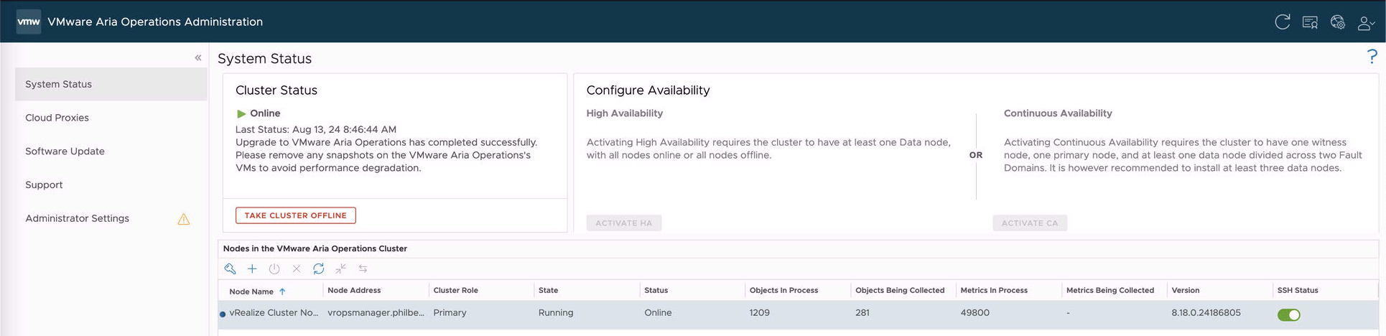The width and height of the screenshot is (1386, 336).
Task: Click Activate CA button
Action: pos(1030,223)
